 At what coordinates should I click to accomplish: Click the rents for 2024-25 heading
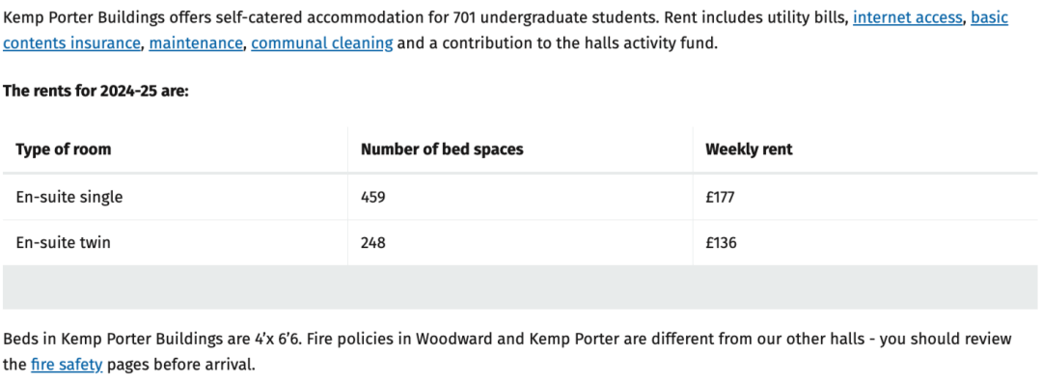[x=96, y=92]
